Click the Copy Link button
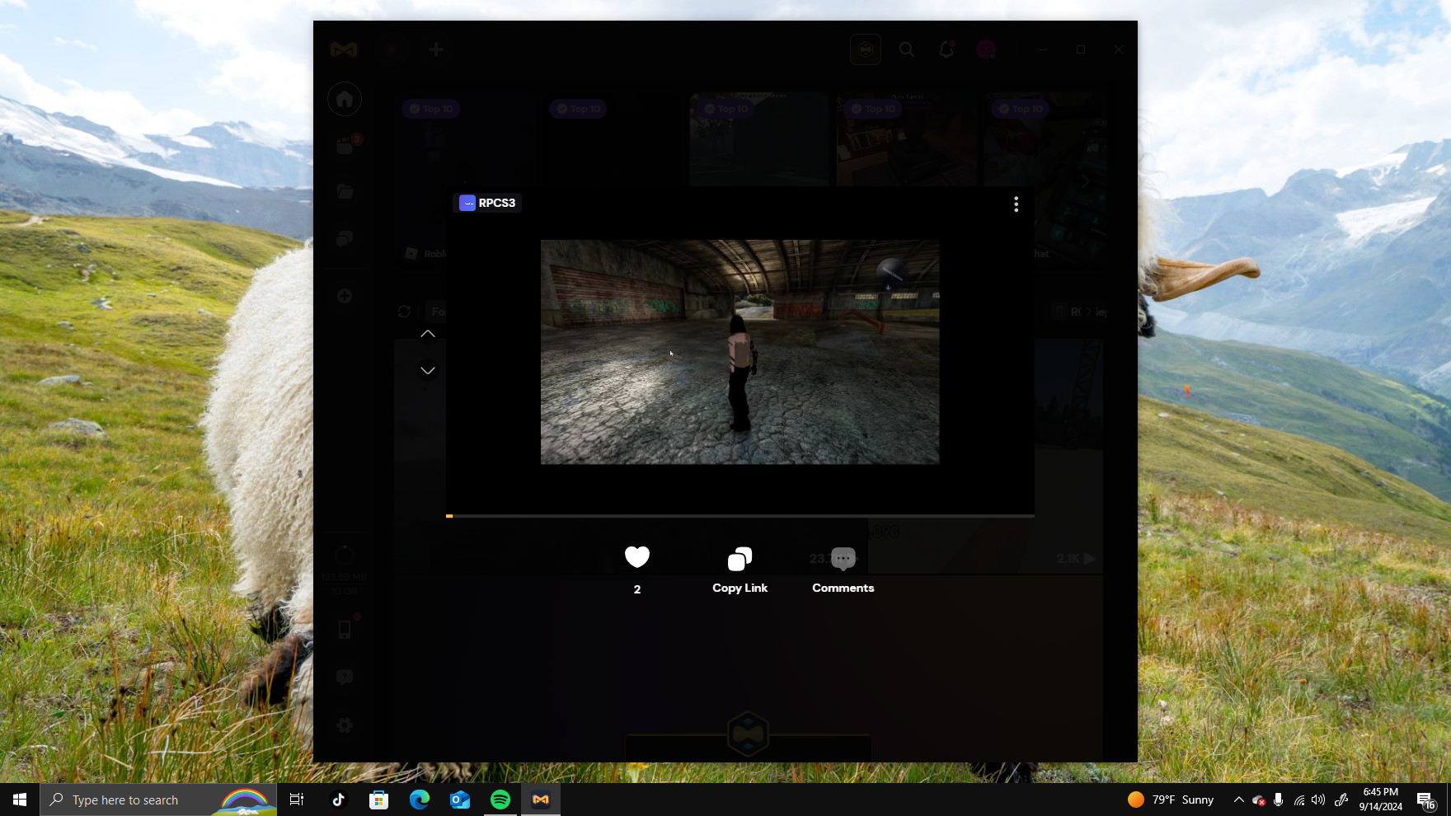 coord(740,570)
